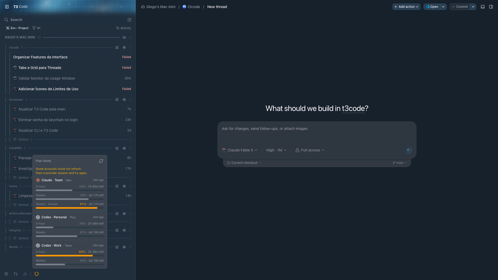Screen dimensions: 498x280
Task: Open the Current checkout dropdown
Action: tap(244, 163)
